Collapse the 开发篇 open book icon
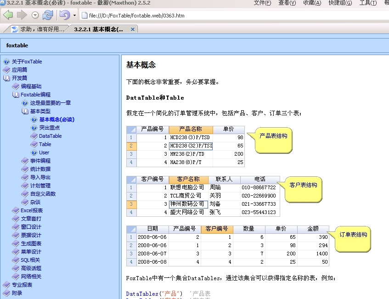 tap(7, 78)
